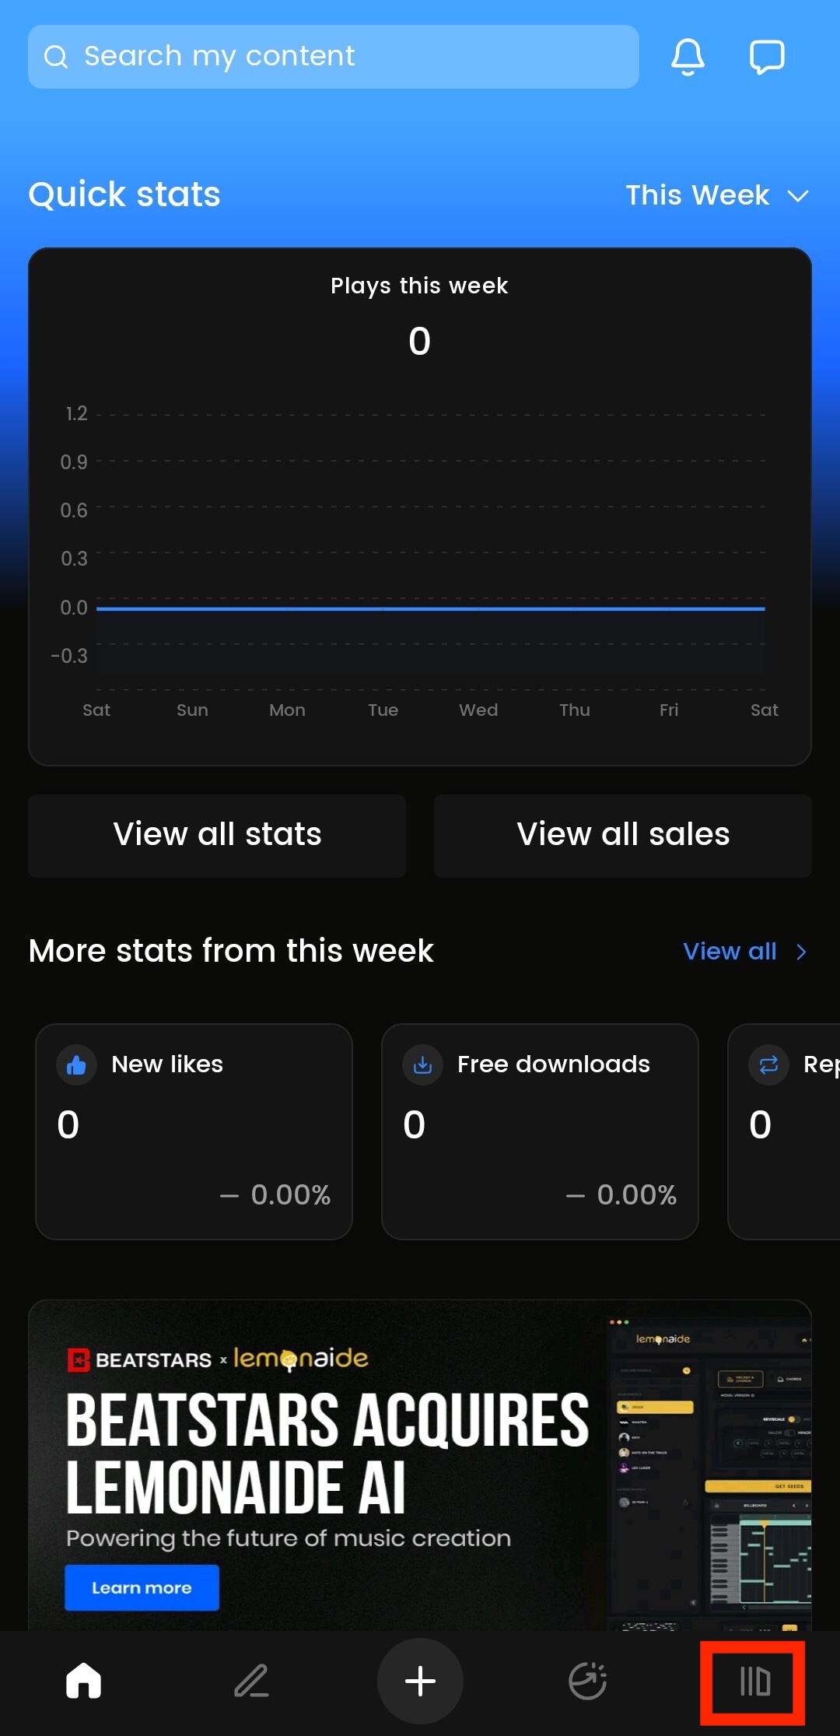
Task: Open the library tab icon
Action: [754, 1681]
